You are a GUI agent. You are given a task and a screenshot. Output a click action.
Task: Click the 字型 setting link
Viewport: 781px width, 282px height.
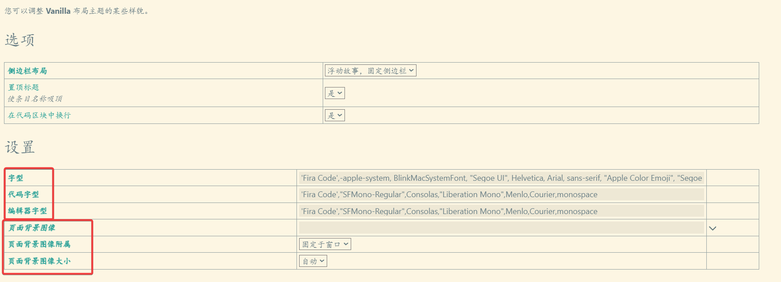pyautogui.click(x=16, y=178)
